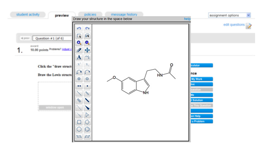
Task: Select the single bond tool
Action: click(x=79, y=93)
